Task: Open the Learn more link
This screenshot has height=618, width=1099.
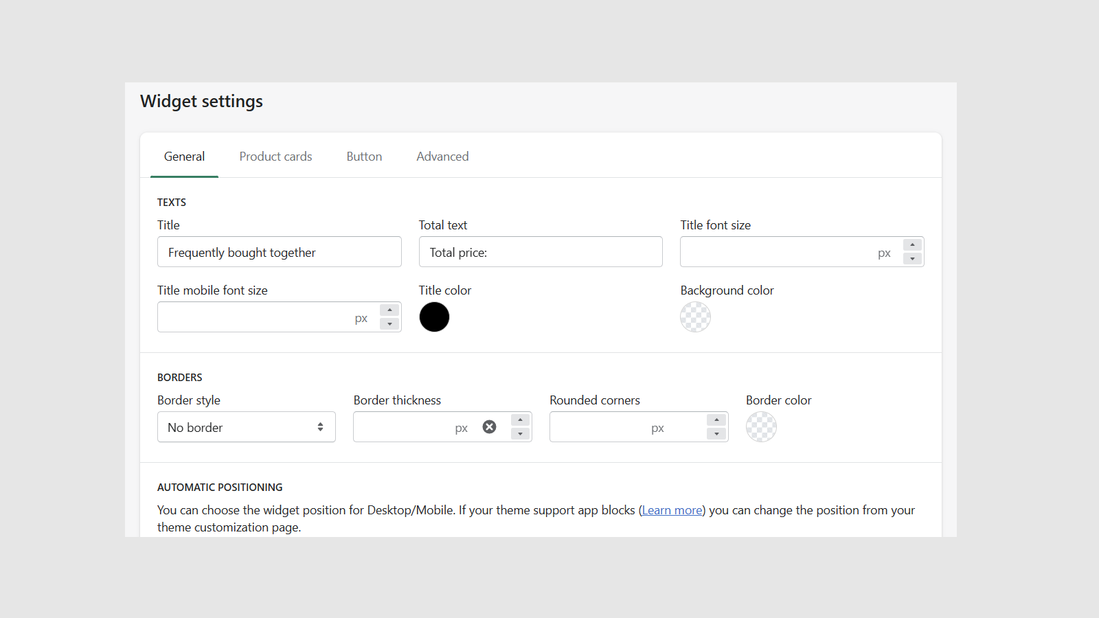Action: coord(671,510)
